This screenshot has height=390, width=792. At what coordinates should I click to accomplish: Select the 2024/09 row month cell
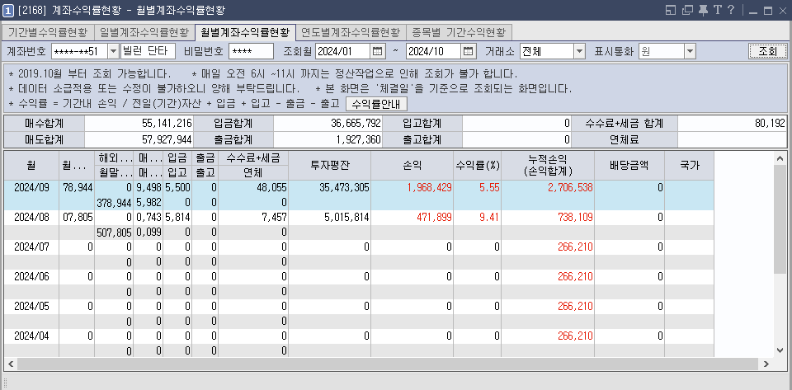(31, 188)
